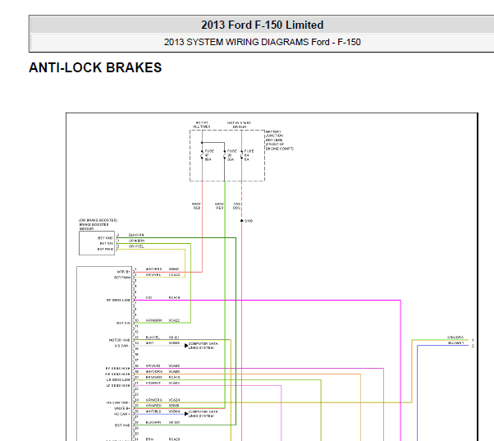Click the splice dot on the pink wire
The width and height of the screenshot is (494, 441).
pyautogui.click(x=241, y=221)
